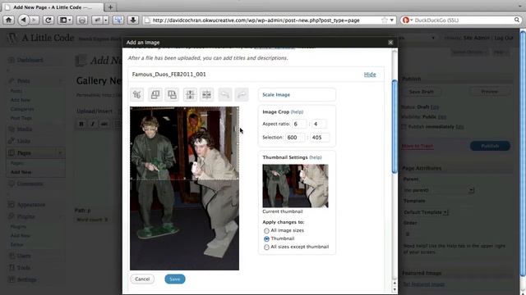This screenshot has width=526, height=295.
Task: Reload page with refresh icon
Action: (48, 20)
